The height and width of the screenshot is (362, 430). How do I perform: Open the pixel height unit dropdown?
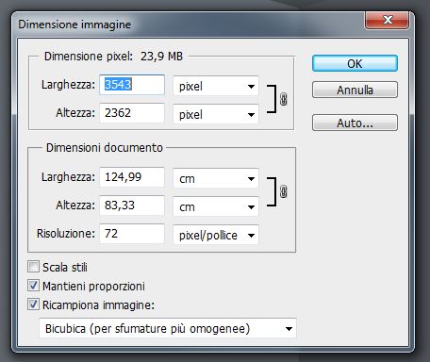[x=216, y=114]
